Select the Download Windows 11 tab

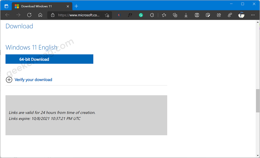point(42,6)
